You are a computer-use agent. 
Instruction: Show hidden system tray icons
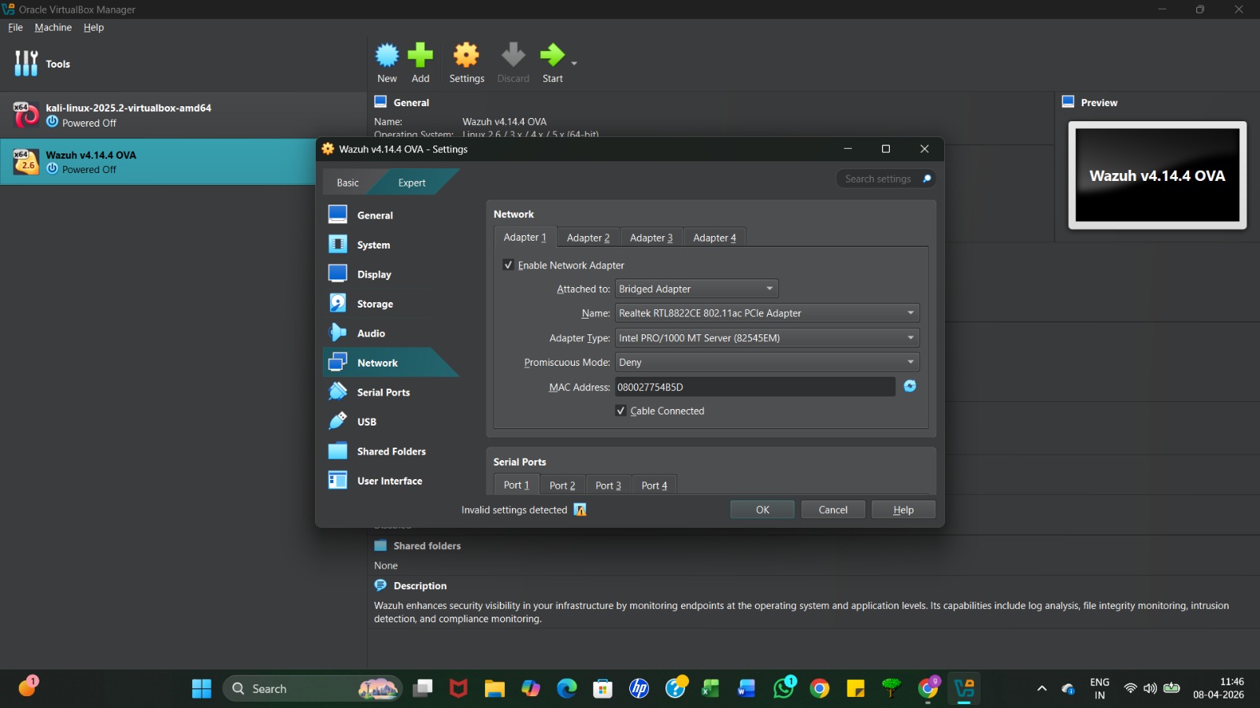1042,688
